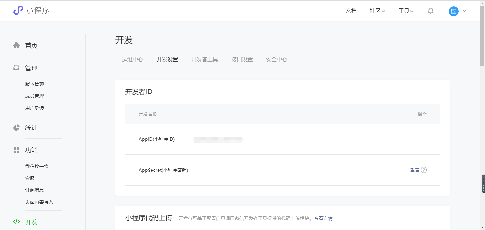
Task: Click the blue account avatar icon
Action: click(x=453, y=11)
